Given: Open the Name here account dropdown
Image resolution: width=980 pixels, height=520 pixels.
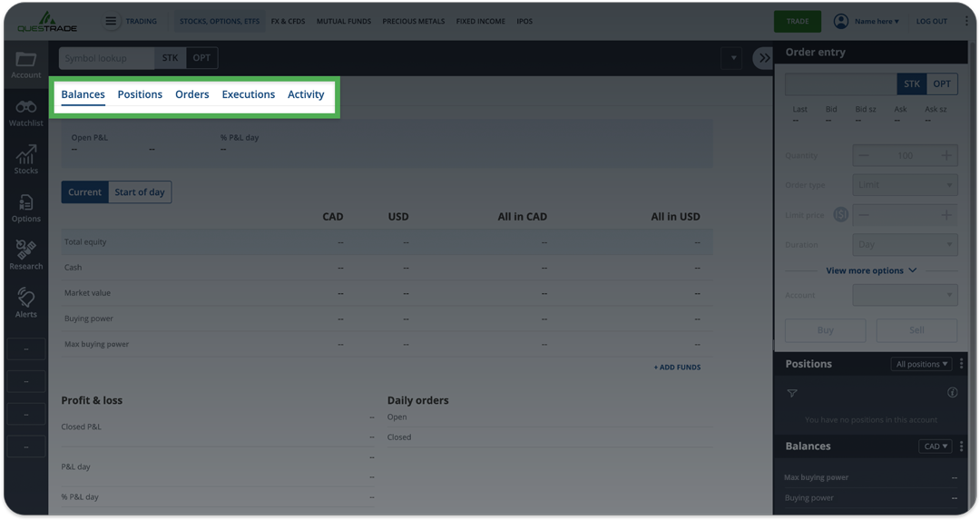Looking at the screenshot, I should coord(877,21).
